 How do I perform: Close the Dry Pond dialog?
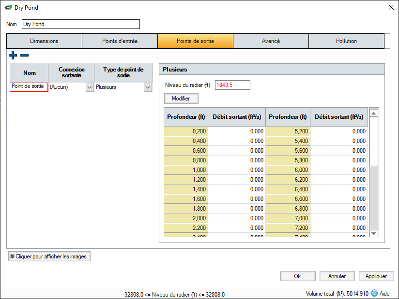point(391,7)
